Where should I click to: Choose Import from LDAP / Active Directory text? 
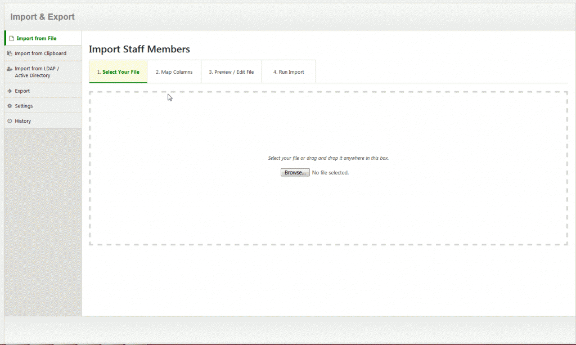37,72
